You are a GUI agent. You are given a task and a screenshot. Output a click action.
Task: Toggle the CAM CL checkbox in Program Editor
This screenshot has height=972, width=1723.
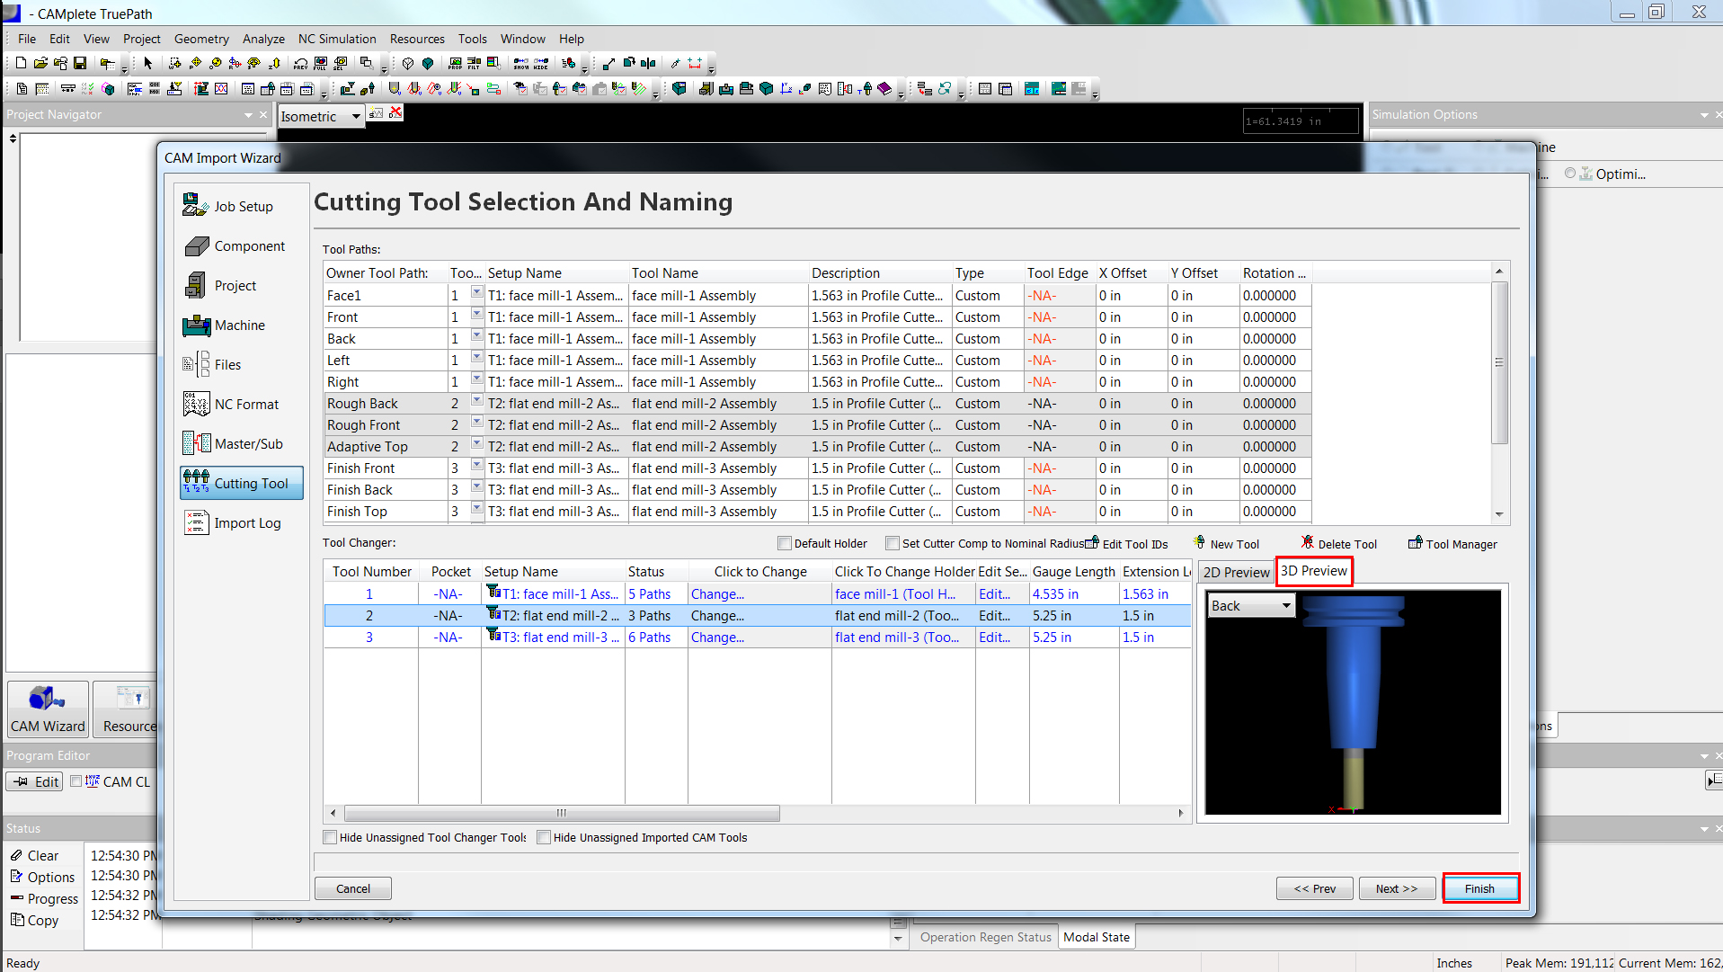(x=76, y=781)
